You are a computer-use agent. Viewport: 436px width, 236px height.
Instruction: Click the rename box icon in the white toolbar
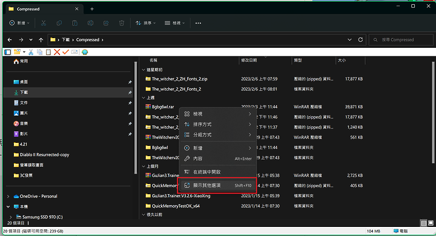click(x=74, y=52)
